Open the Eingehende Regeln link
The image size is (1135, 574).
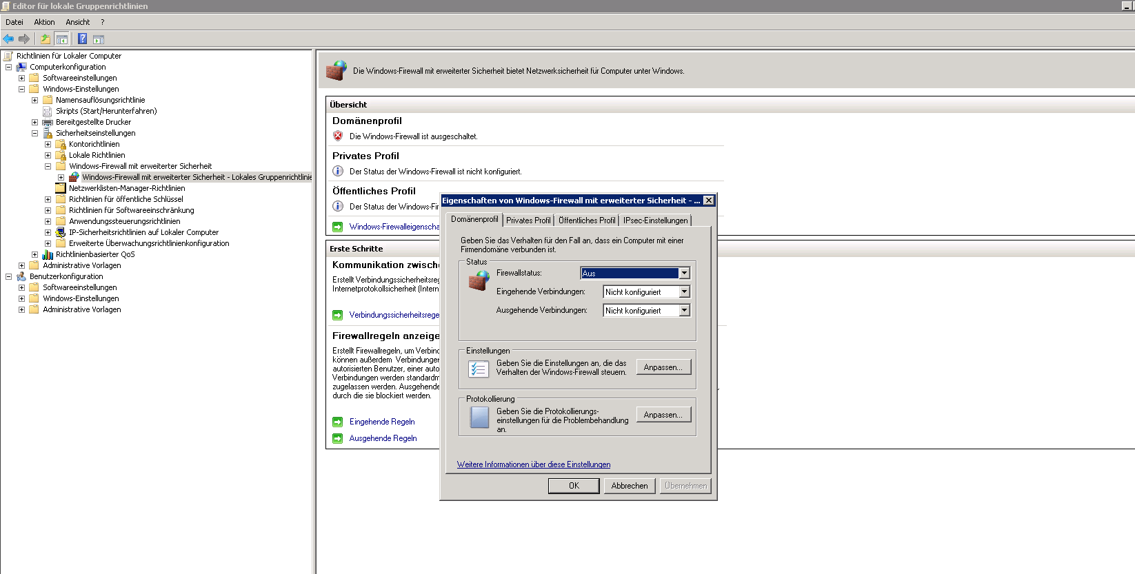(x=382, y=422)
